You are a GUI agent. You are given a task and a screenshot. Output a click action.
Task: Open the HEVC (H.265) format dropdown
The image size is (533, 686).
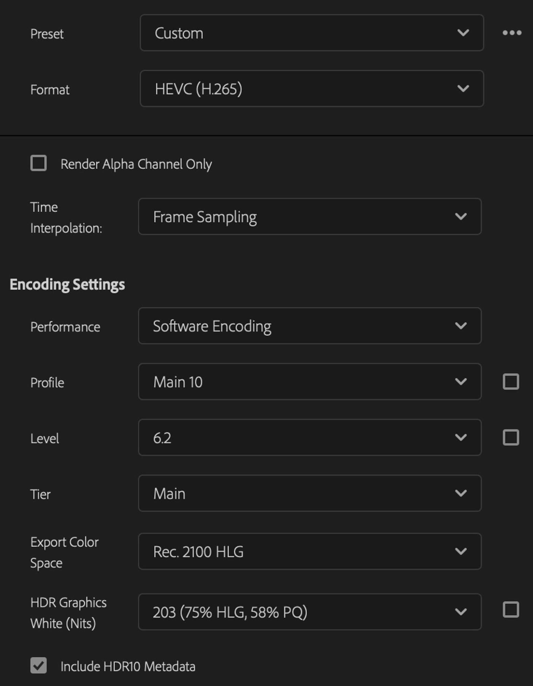click(312, 89)
